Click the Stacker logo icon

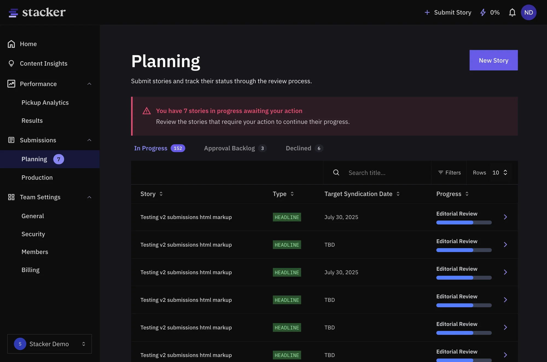(13, 13)
